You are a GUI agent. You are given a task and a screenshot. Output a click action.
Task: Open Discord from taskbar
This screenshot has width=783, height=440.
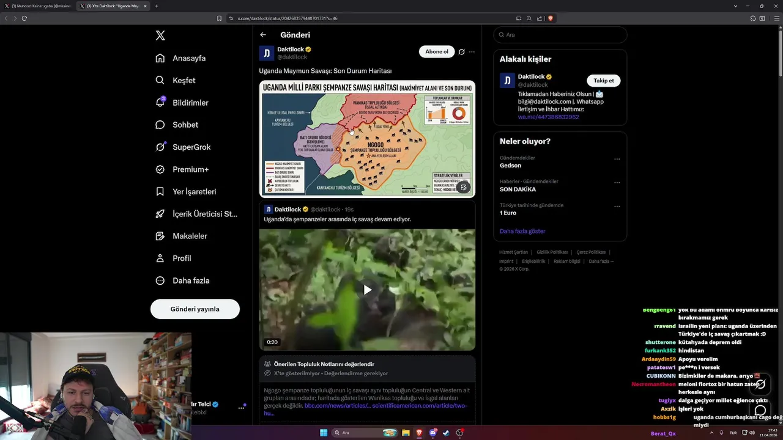click(432, 433)
